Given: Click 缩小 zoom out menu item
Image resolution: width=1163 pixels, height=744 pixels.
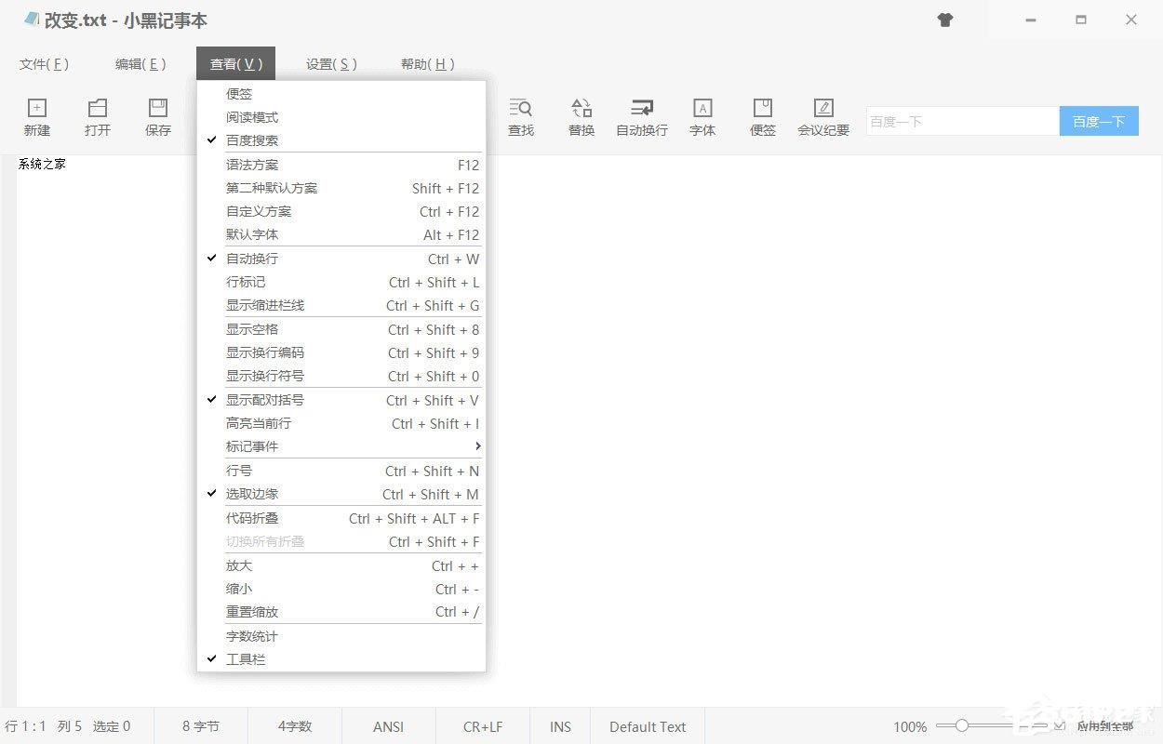Looking at the screenshot, I should coord(341,589).
